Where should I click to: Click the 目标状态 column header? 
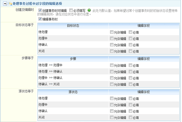73,26
